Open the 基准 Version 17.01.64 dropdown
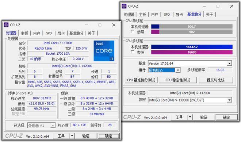Screen dimensions: 241x142 229,63
